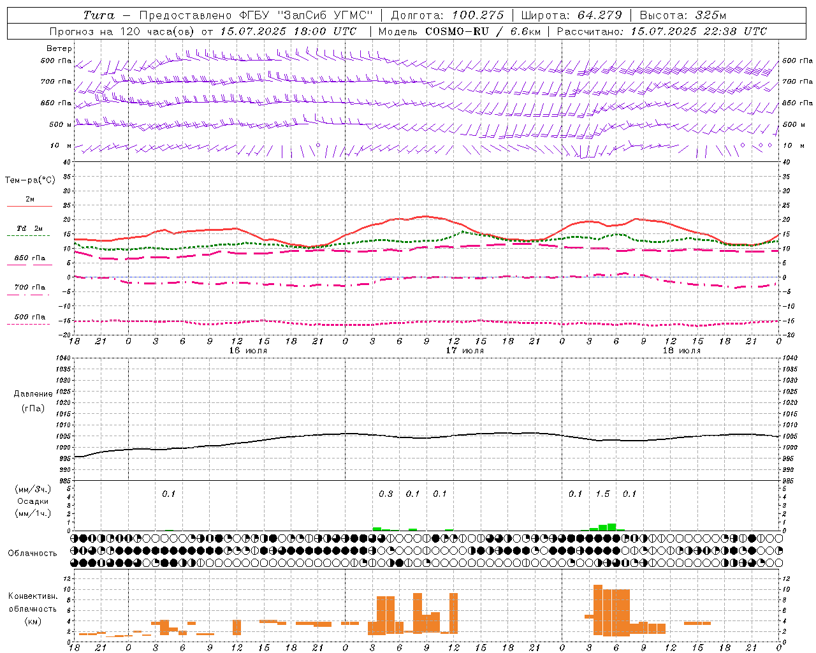Click the "Давление" pressure section label
The height and width of the screenshot is (653, 816).
(x=33, y=394)
